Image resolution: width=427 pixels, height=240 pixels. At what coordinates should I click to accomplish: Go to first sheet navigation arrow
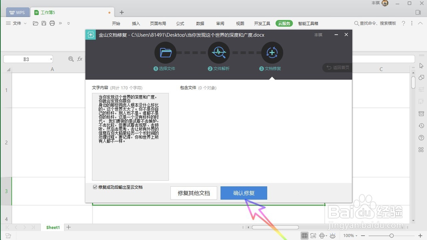point(8,227)
